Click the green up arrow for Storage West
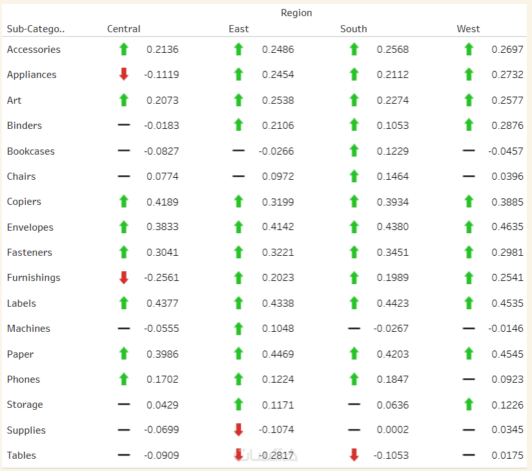The image size is (532, 471). point(469,405)
